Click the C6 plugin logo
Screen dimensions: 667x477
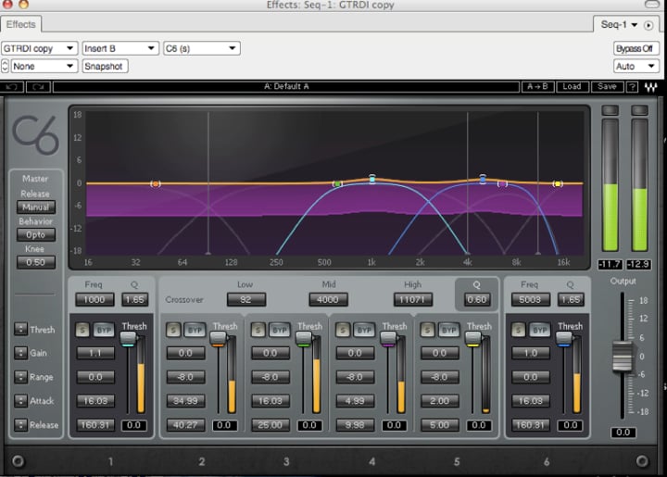tap(35, 135)
